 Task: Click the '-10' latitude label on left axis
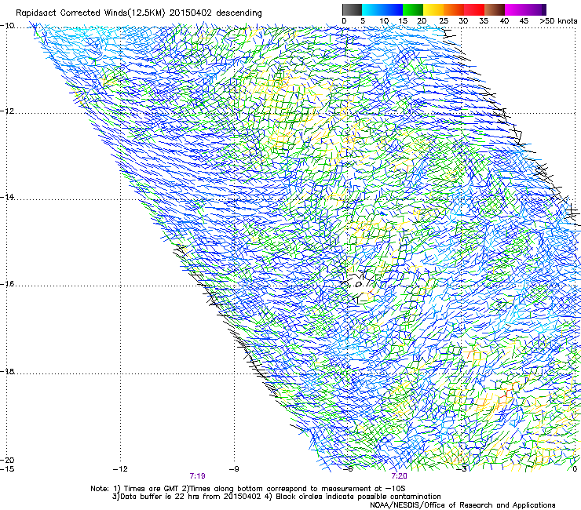click(x=7, y=26)
